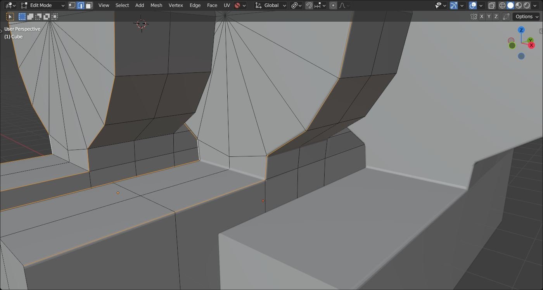The width and height of the screenshot is (543, 290).
Task: Switch to rendered viewport shading
Action: (x=527, y=5)
